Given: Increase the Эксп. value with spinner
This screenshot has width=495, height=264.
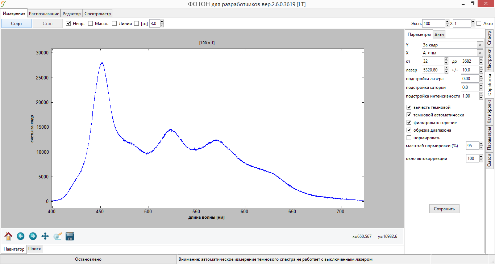Looking at the screenshot, I should coord(447,22).
